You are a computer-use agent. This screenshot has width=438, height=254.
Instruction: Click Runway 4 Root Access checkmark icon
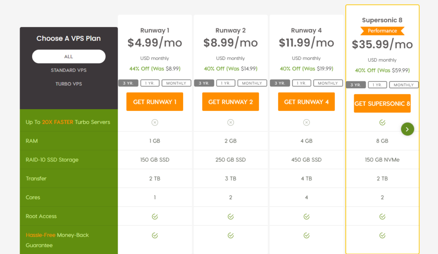click(306, 216)
